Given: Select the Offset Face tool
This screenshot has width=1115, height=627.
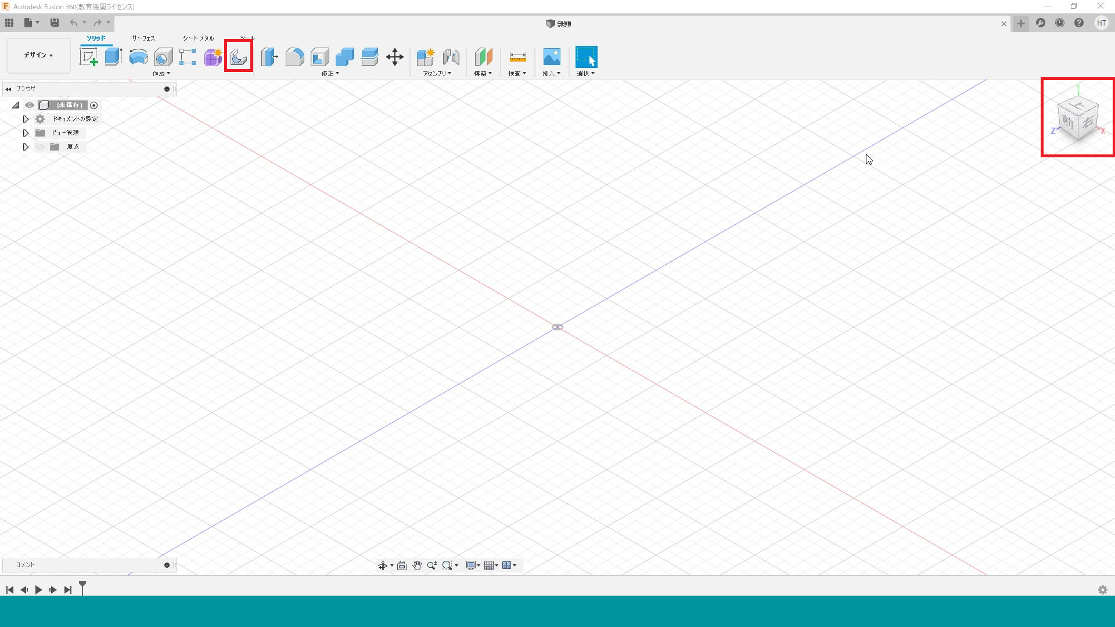Looking at the screenshot, I should pyautogui.click(x=369, y=57).
